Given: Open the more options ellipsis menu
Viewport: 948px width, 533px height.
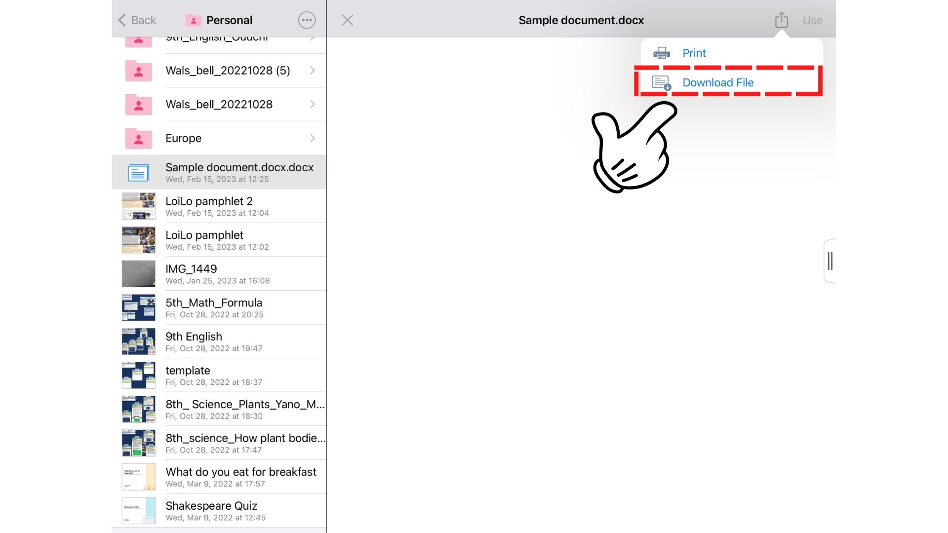Looking at the screenshot, I should point(307,20).
